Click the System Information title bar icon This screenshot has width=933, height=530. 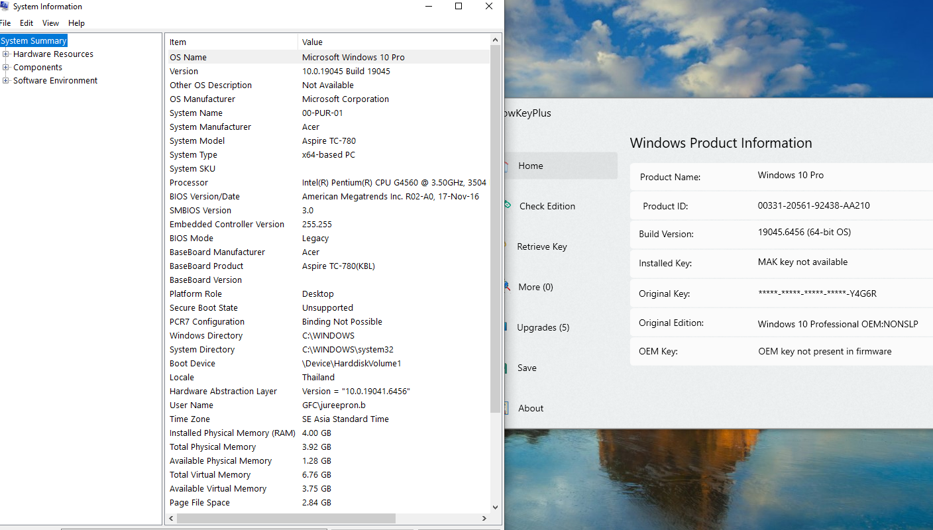point(4,7)
